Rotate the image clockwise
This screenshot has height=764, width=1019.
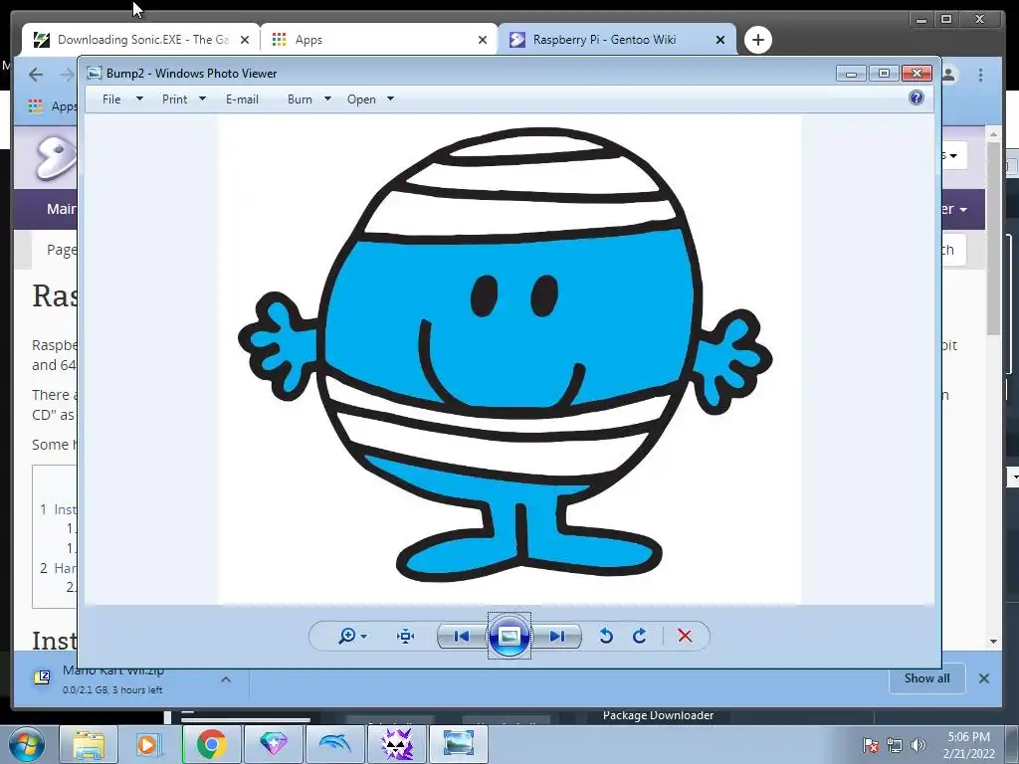640,636
